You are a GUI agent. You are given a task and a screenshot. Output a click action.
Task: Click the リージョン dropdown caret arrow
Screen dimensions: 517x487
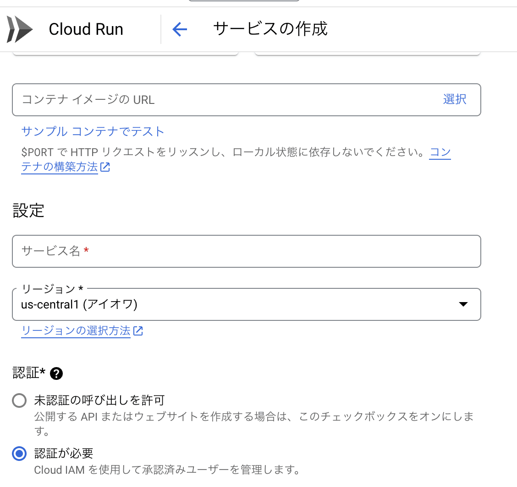[x=463, y=304]
